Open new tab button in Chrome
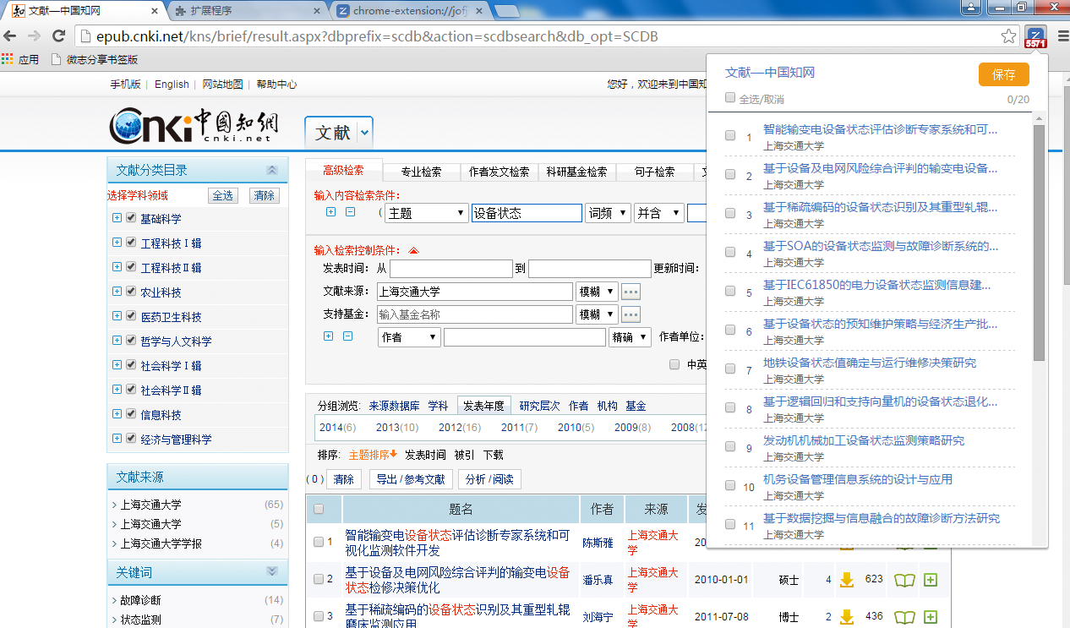The image size is (1070, 628). tap(506, 11)
